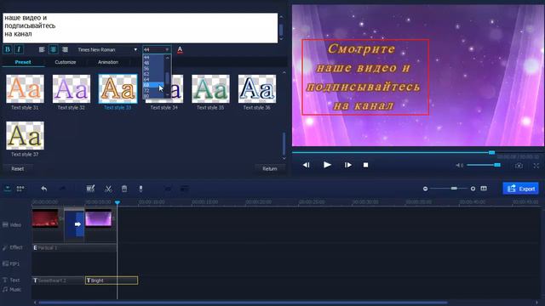Click the Reset button
Viewport: 545px width, 306px height.
(18, 168)
